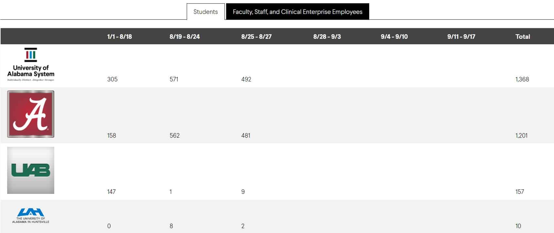Select the Alabama total value 1,201
The height and width of the screenshot is (233, 554).
pyautogui.click(x=521, y=135)
